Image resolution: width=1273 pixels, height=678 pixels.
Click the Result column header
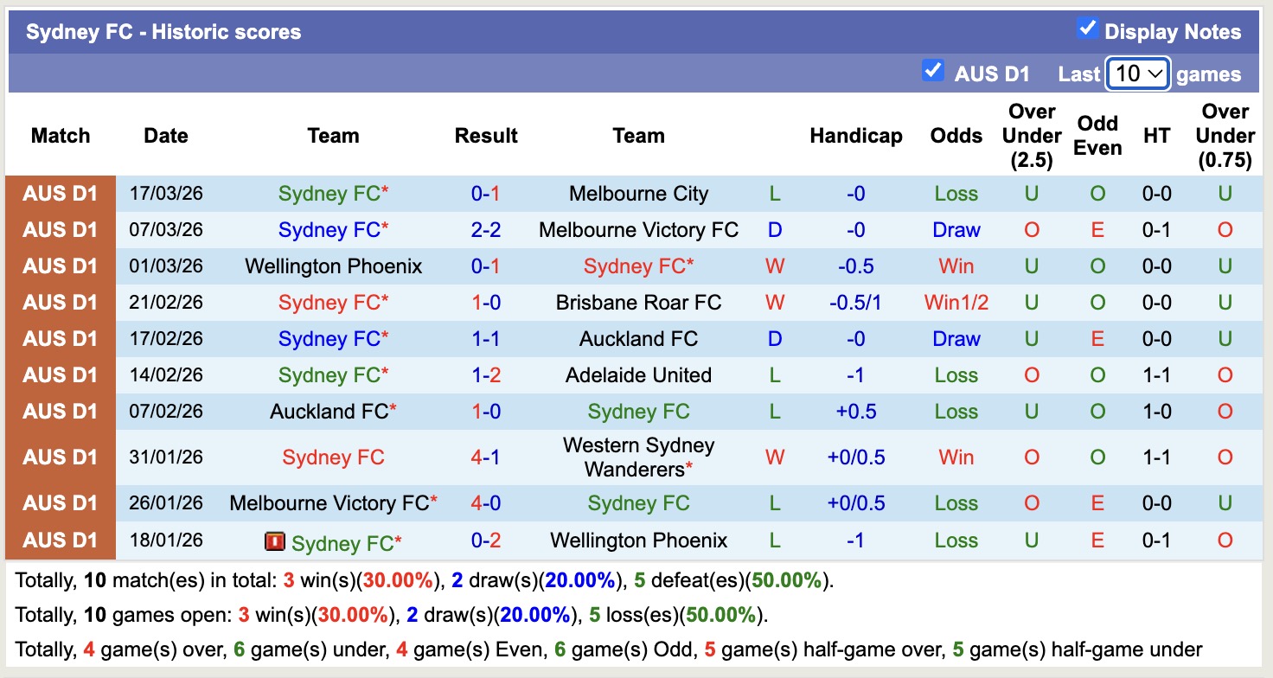(x=486, y=135)
